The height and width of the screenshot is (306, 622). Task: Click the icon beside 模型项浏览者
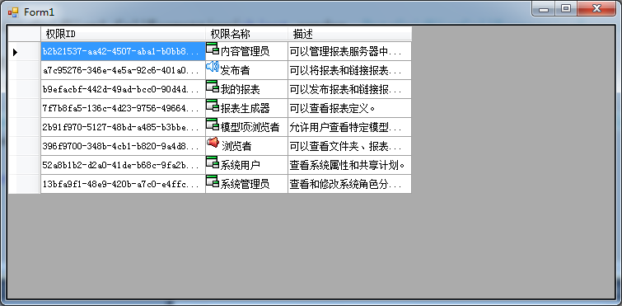click(213, 124)
